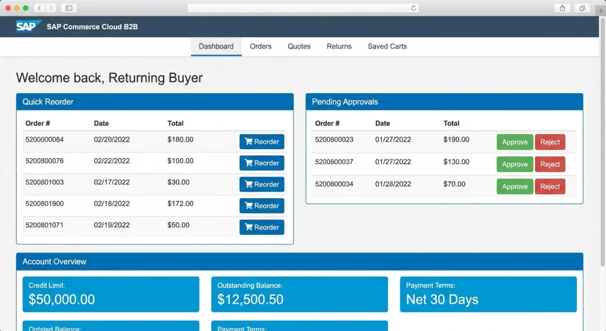606x331 pixels.
Task: Click the Credit Limit card in Account Overview
Action: pos(111,294)
